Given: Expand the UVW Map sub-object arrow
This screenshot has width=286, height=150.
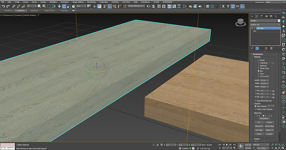Looking at the screenshot, I should coord(254,29).
